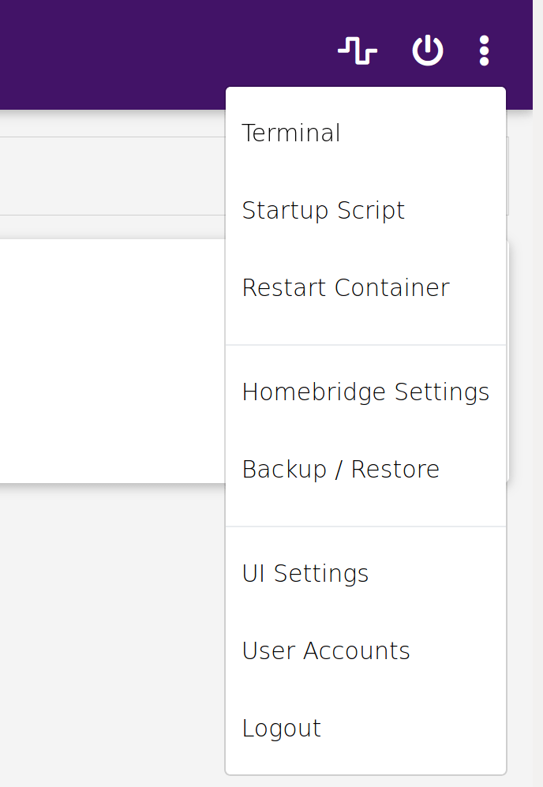Choose Restart Container in the menu
The height and width of the screenshot is (787, 543).
346,287
